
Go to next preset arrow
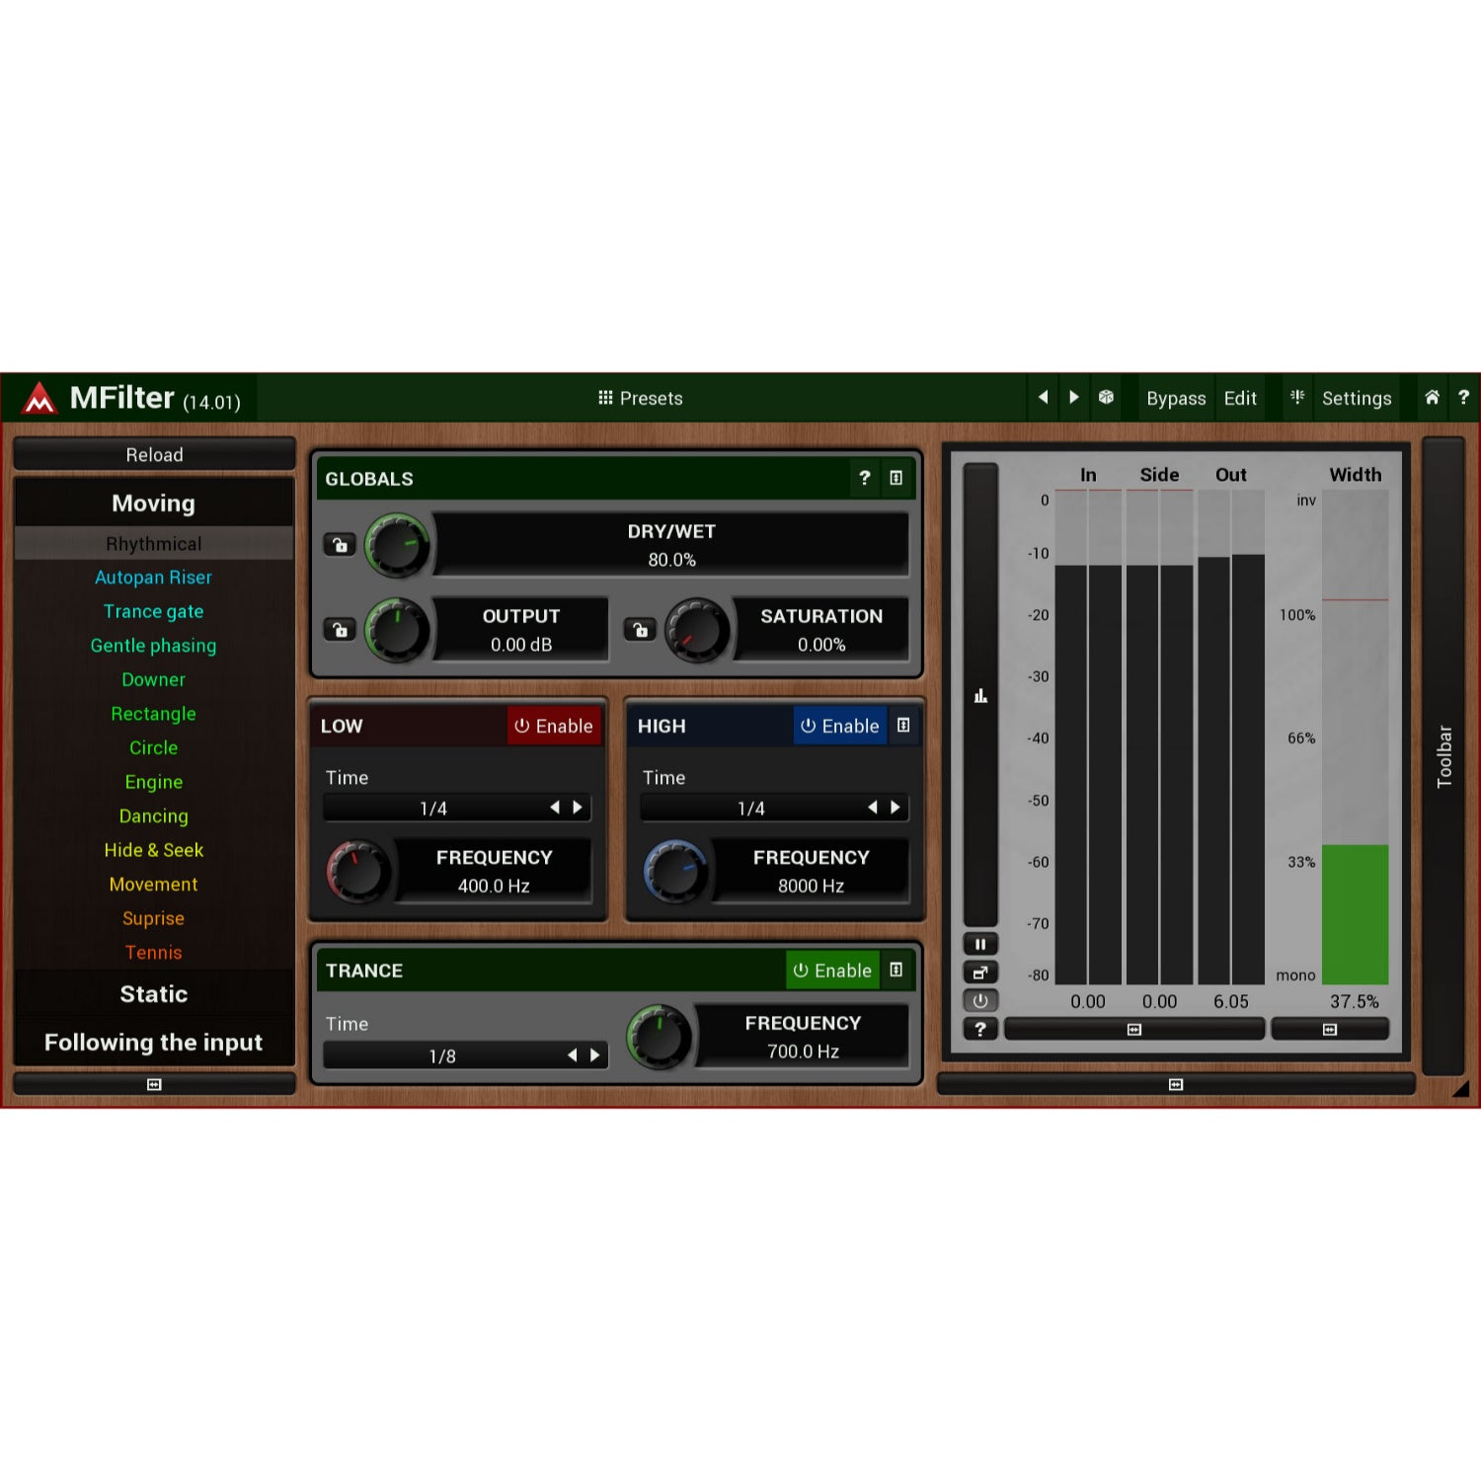coord(1074,397)
